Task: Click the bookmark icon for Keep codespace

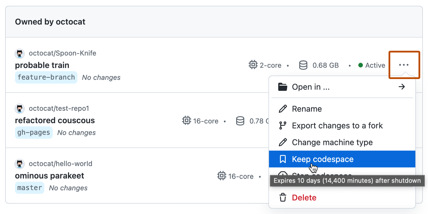Action: pyautogui.click(x=283, y=159)
